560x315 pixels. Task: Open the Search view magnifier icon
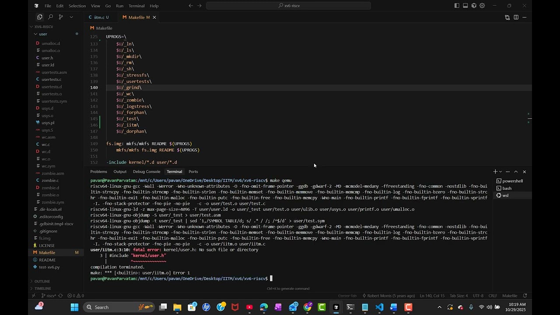[x=50, y=17]
